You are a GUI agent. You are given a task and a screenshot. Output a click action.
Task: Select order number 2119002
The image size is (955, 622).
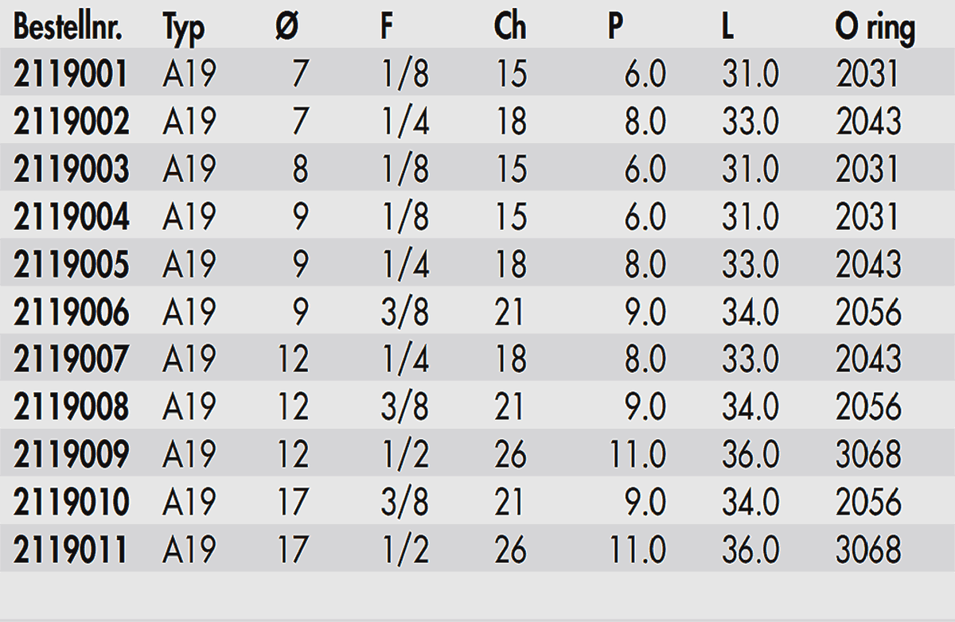[x=71, y=122]
